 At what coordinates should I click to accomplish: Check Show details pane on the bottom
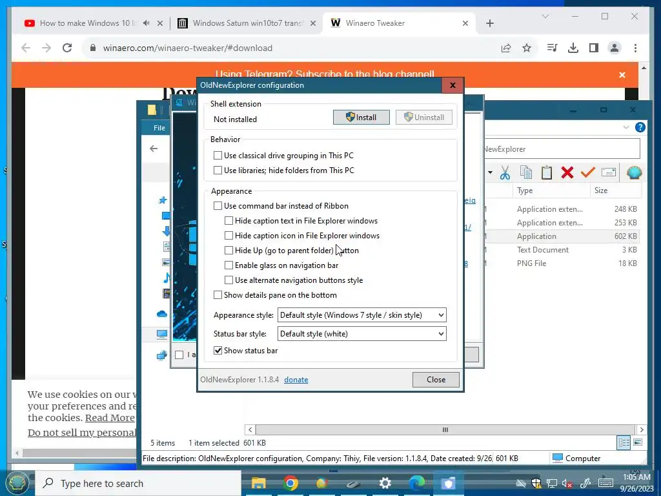pos(218,294)
